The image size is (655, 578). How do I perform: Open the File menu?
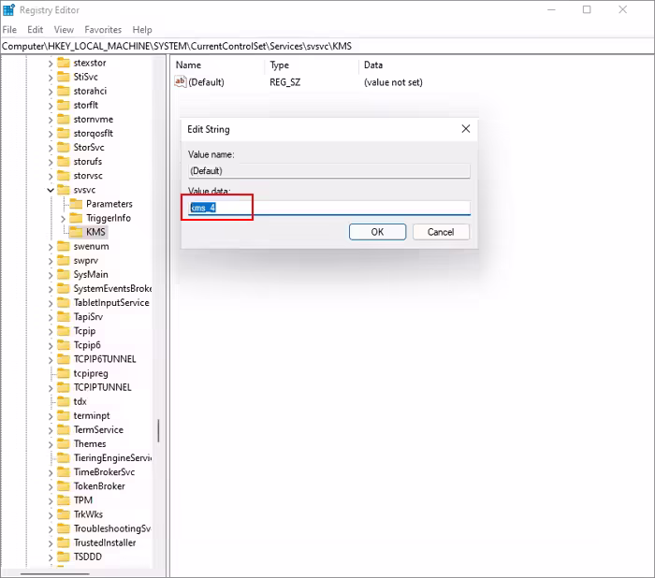tap(9, 30)
